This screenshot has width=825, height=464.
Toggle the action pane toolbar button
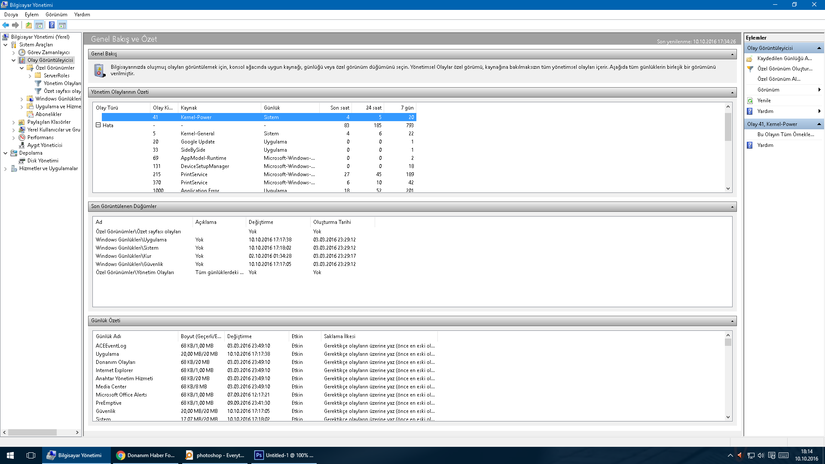62,25
